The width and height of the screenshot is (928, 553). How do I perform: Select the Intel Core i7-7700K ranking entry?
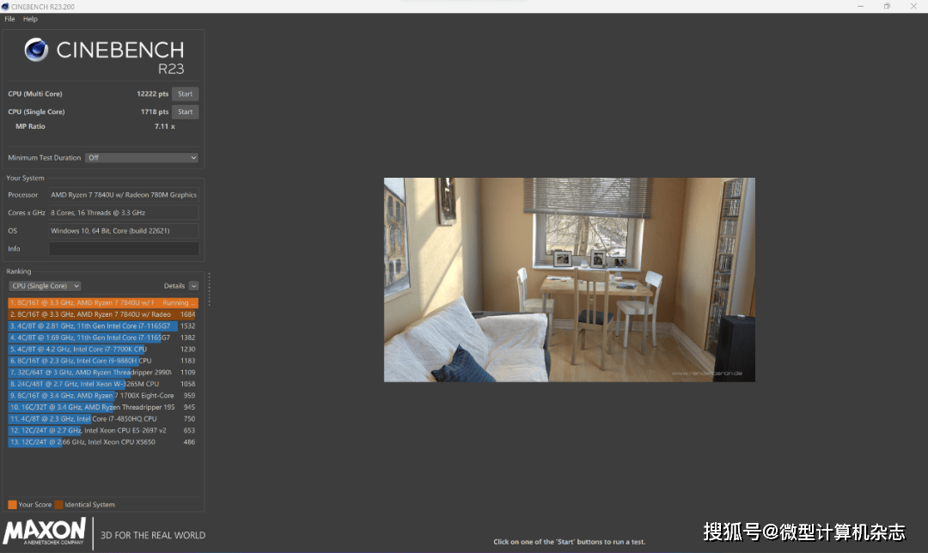click(x=103, y=349)
